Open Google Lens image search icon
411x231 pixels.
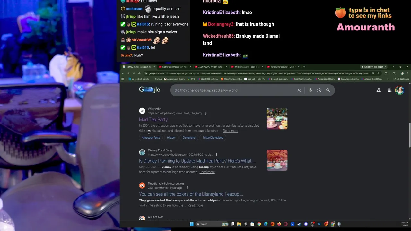(x=319, y=90)
